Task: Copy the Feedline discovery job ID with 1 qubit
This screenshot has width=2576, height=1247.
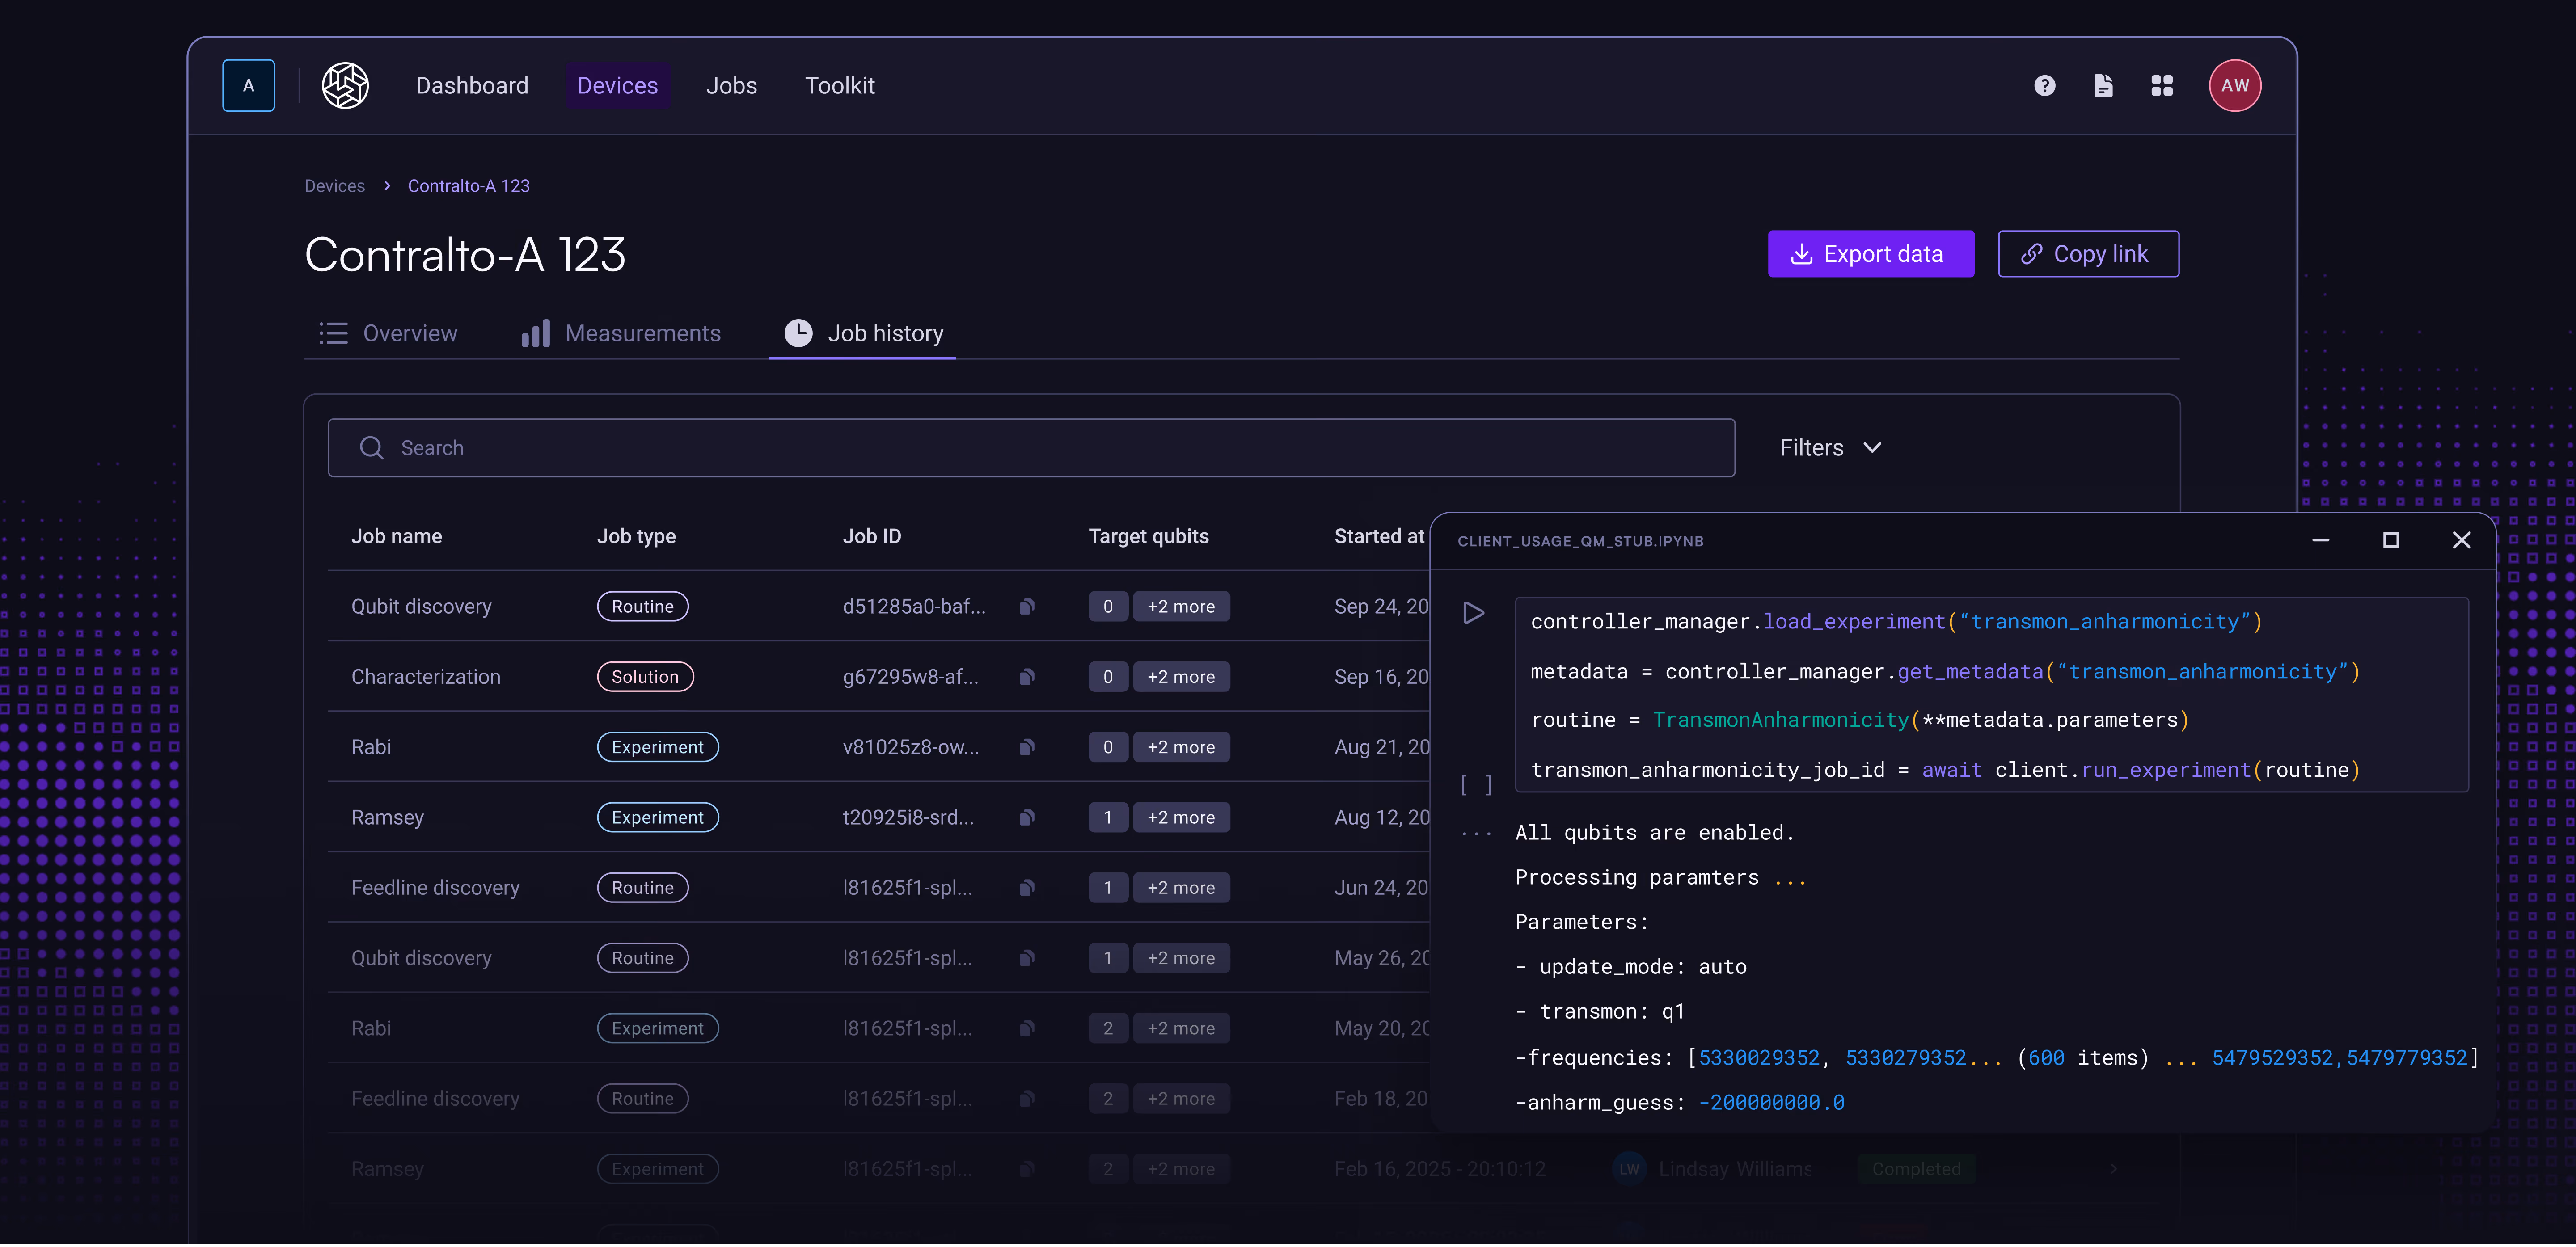Action: click(1026, 888)
